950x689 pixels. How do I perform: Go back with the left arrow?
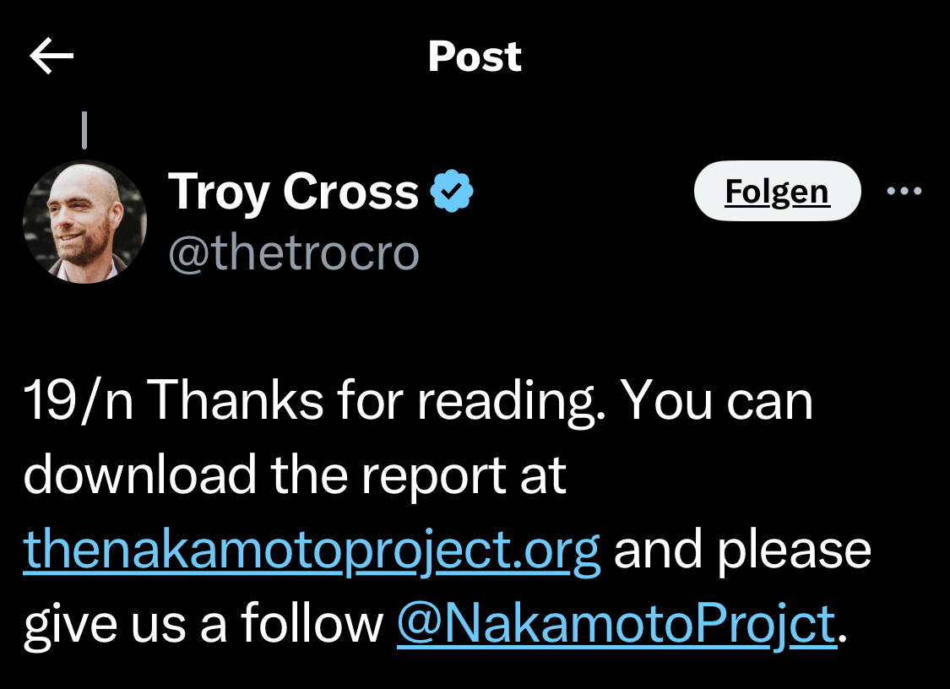[x=52, y=57]
